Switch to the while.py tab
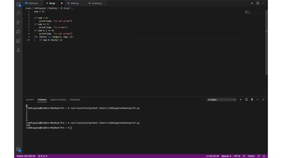This screenshot has width=282, height=158. pos(74,3)
